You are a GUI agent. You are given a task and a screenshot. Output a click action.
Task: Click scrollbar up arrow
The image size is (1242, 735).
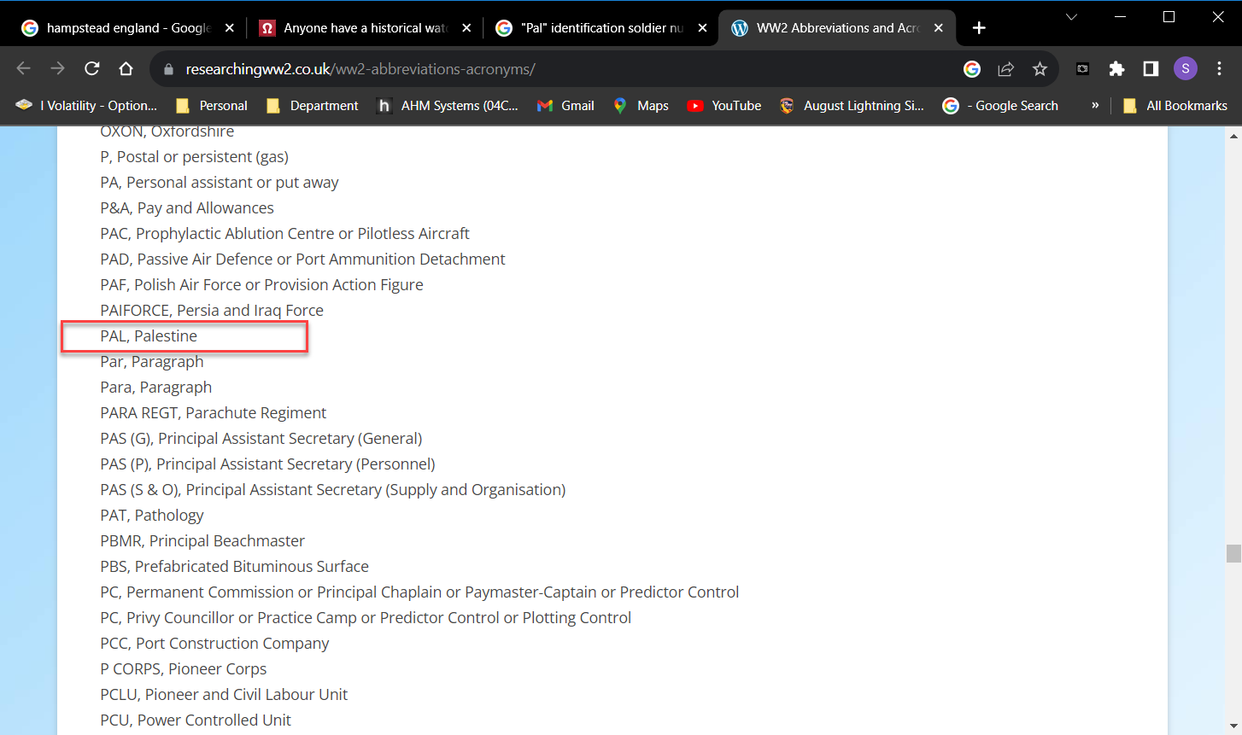coord(1233,136)
